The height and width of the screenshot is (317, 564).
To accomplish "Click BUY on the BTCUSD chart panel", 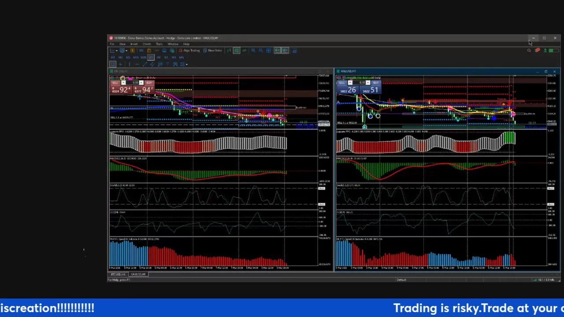I will click(149, 83).
